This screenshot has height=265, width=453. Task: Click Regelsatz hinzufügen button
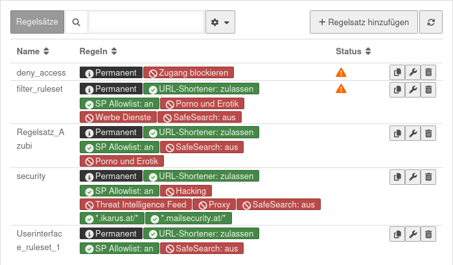coord(364,22)
